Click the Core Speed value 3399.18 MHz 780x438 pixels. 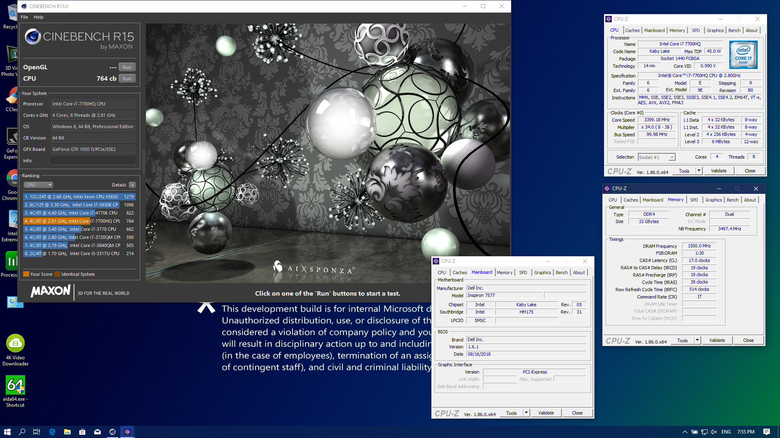click(x=657, y=120)
